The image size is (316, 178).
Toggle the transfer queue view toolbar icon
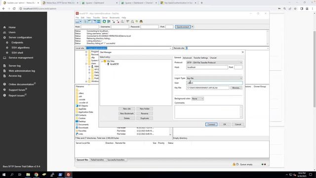pyautogui.click(x=99, y=21)
